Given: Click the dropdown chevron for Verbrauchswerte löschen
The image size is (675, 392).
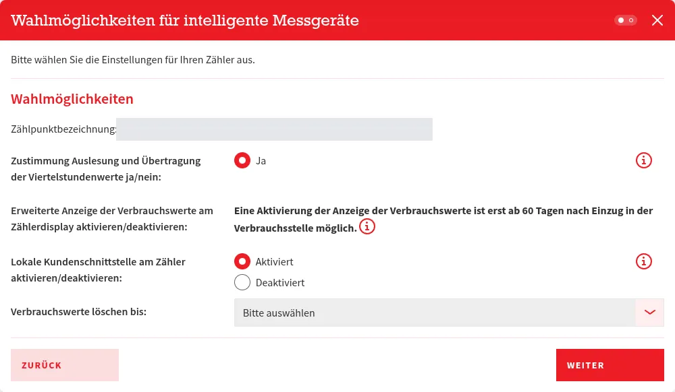Looking at the screenshot, I should tap(649, 313).
